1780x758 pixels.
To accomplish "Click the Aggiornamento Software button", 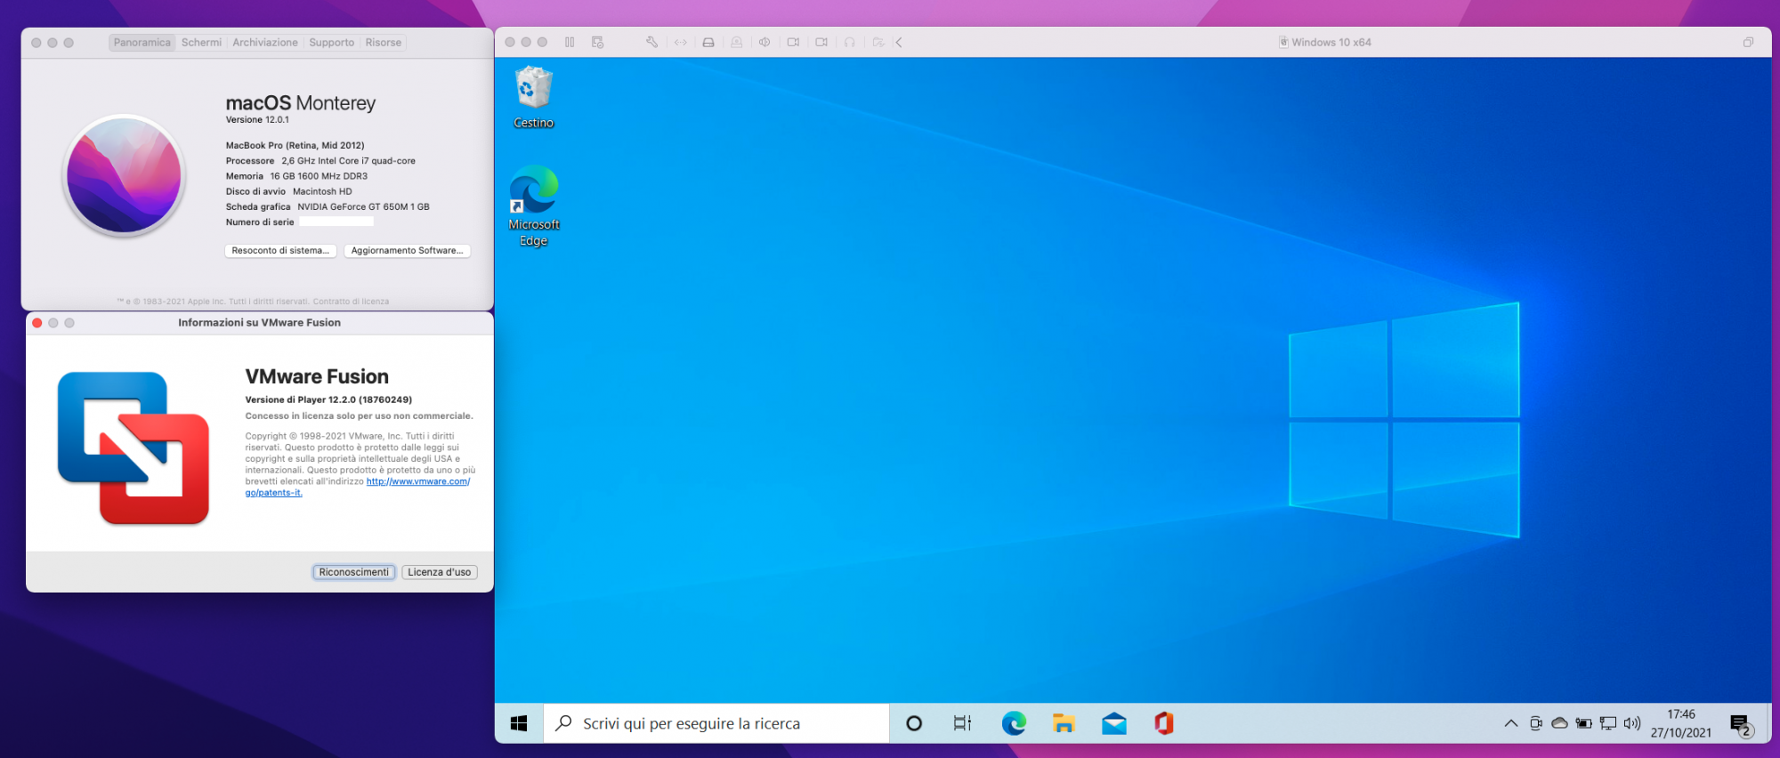I will [407, 251].
